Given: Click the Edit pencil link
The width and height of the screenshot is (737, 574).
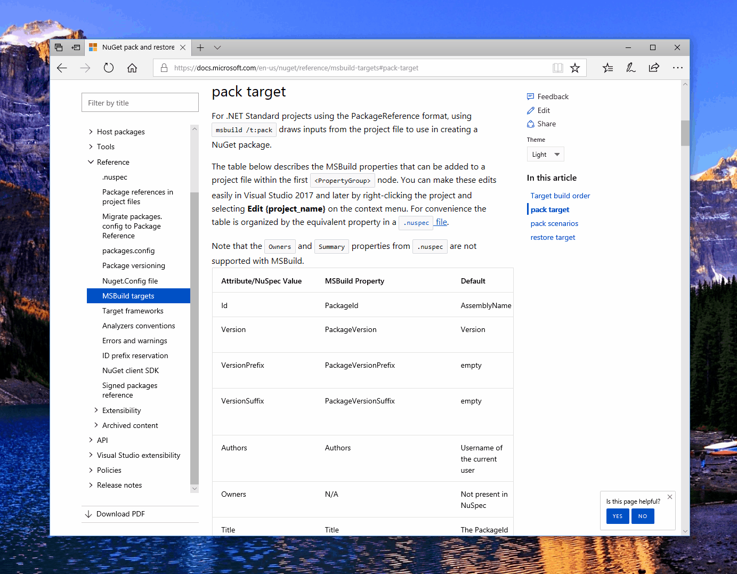Looking at the screenshot, I should click(538, 110).
